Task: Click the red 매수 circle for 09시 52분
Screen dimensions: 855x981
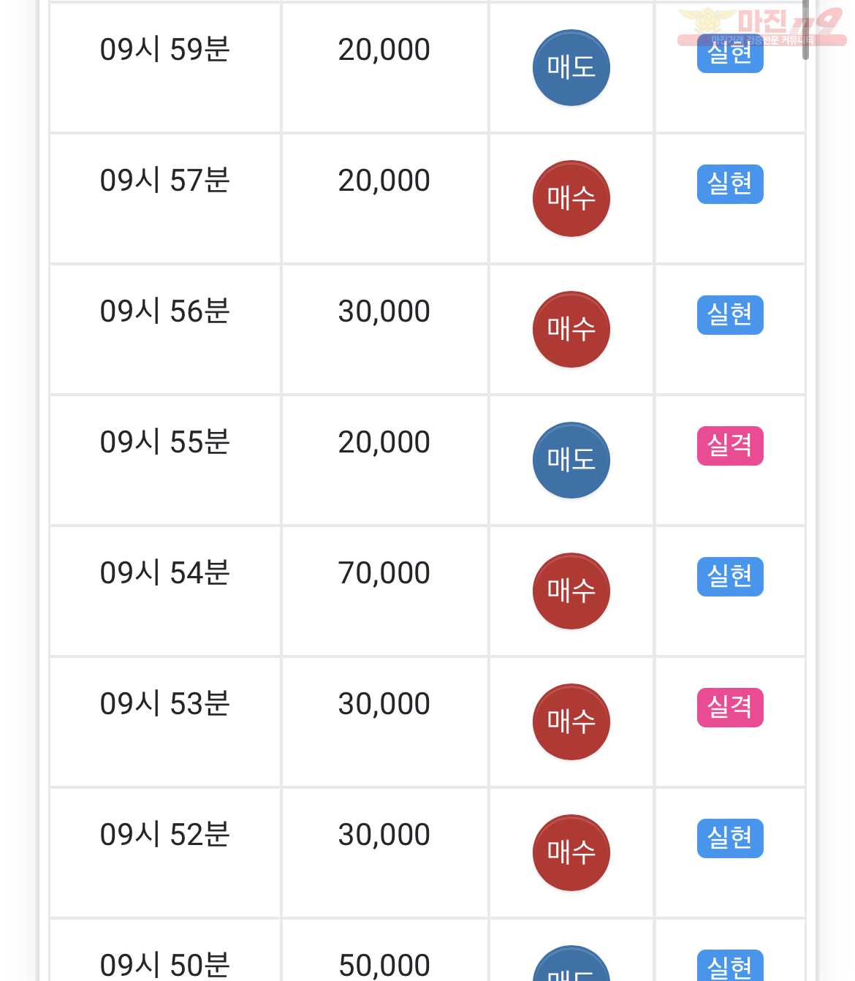Action: point(571,853)
